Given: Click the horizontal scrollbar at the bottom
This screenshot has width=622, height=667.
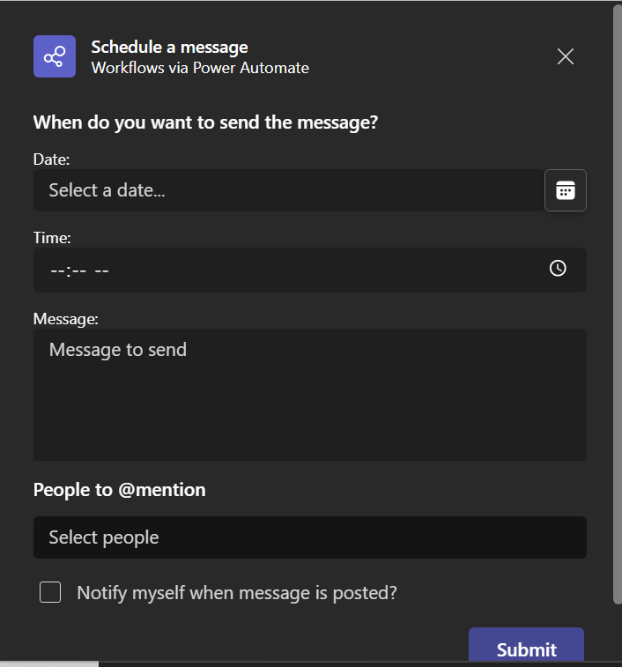Looking at the screenshot, I should point(49,663).
